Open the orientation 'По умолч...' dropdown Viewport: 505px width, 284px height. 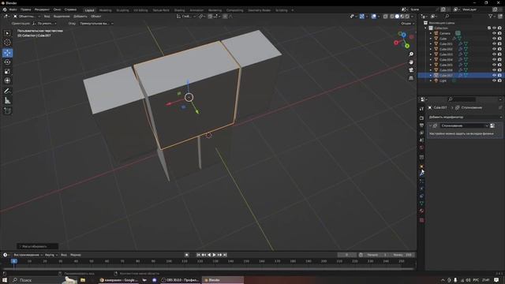coord(44,24)
